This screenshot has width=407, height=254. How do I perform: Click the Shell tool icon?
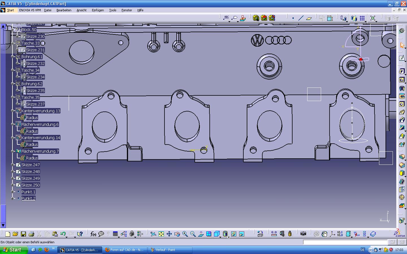point(402,181)
